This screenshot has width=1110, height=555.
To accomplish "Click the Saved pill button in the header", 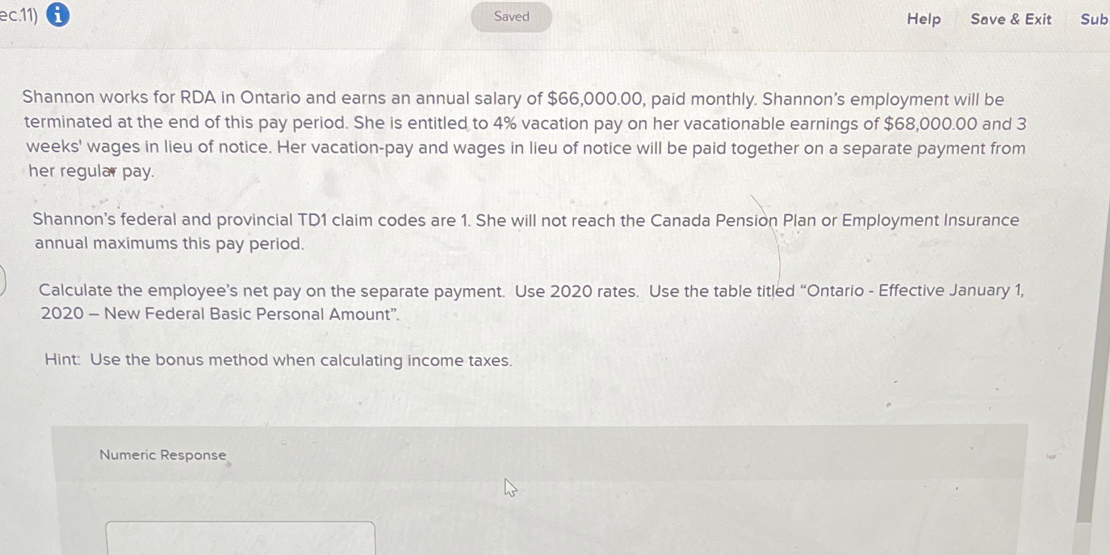I will point(511,16).
